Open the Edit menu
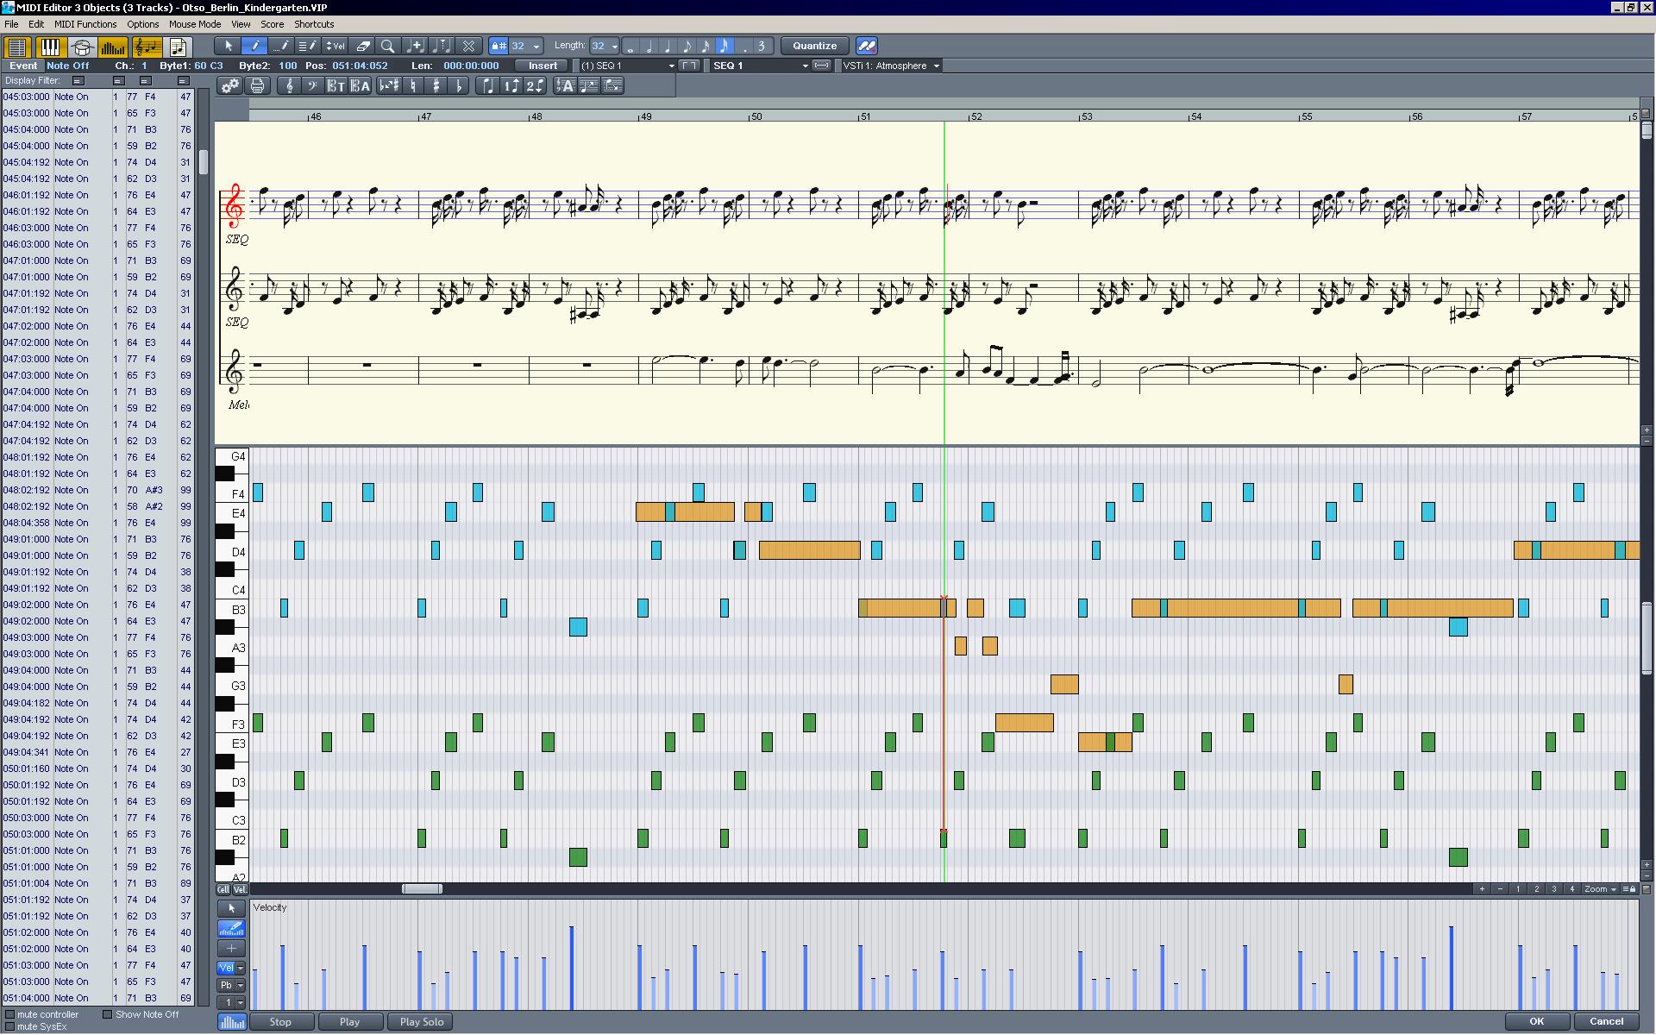 (36, 24)
